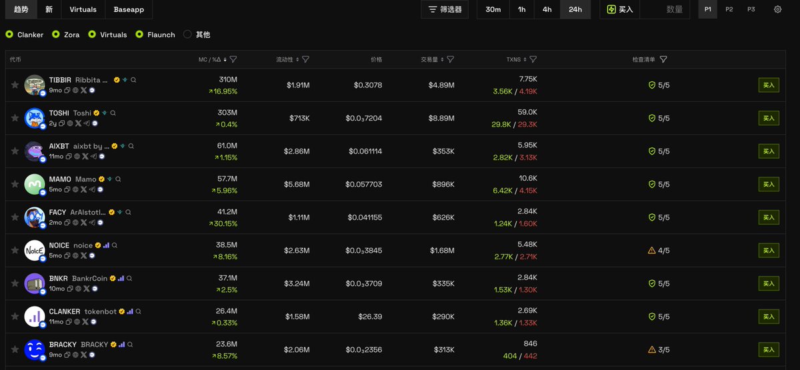
Task: Click 买入 button for TIBBIR row
Action: point(769,85)
